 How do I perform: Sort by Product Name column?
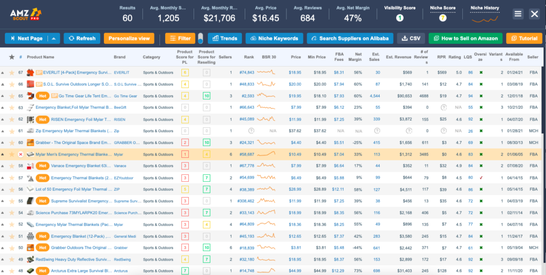coord(41,56)
